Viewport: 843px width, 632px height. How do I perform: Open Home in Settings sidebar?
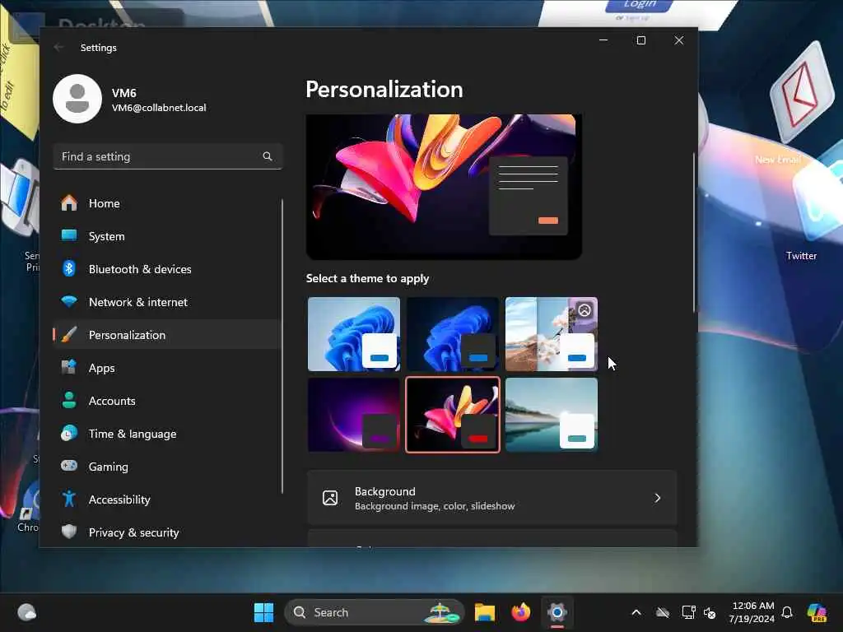point(166,203)
